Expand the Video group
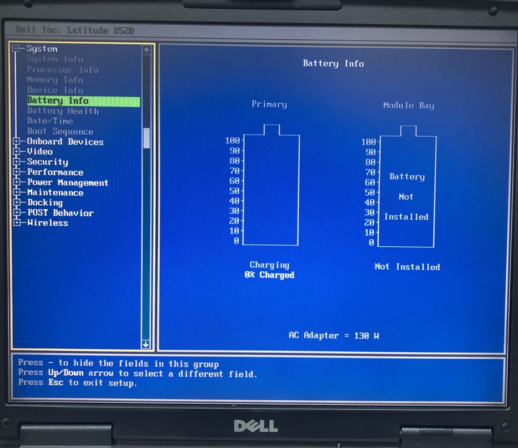 16,151
